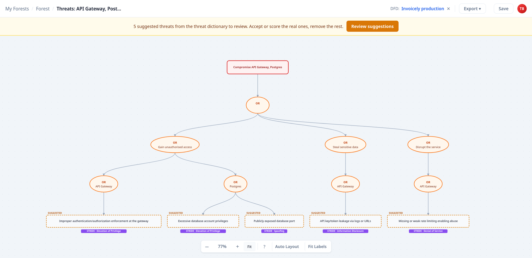Fit the tree to the view
This screenshot has height=258, width=532.
(x=249, y=247)
